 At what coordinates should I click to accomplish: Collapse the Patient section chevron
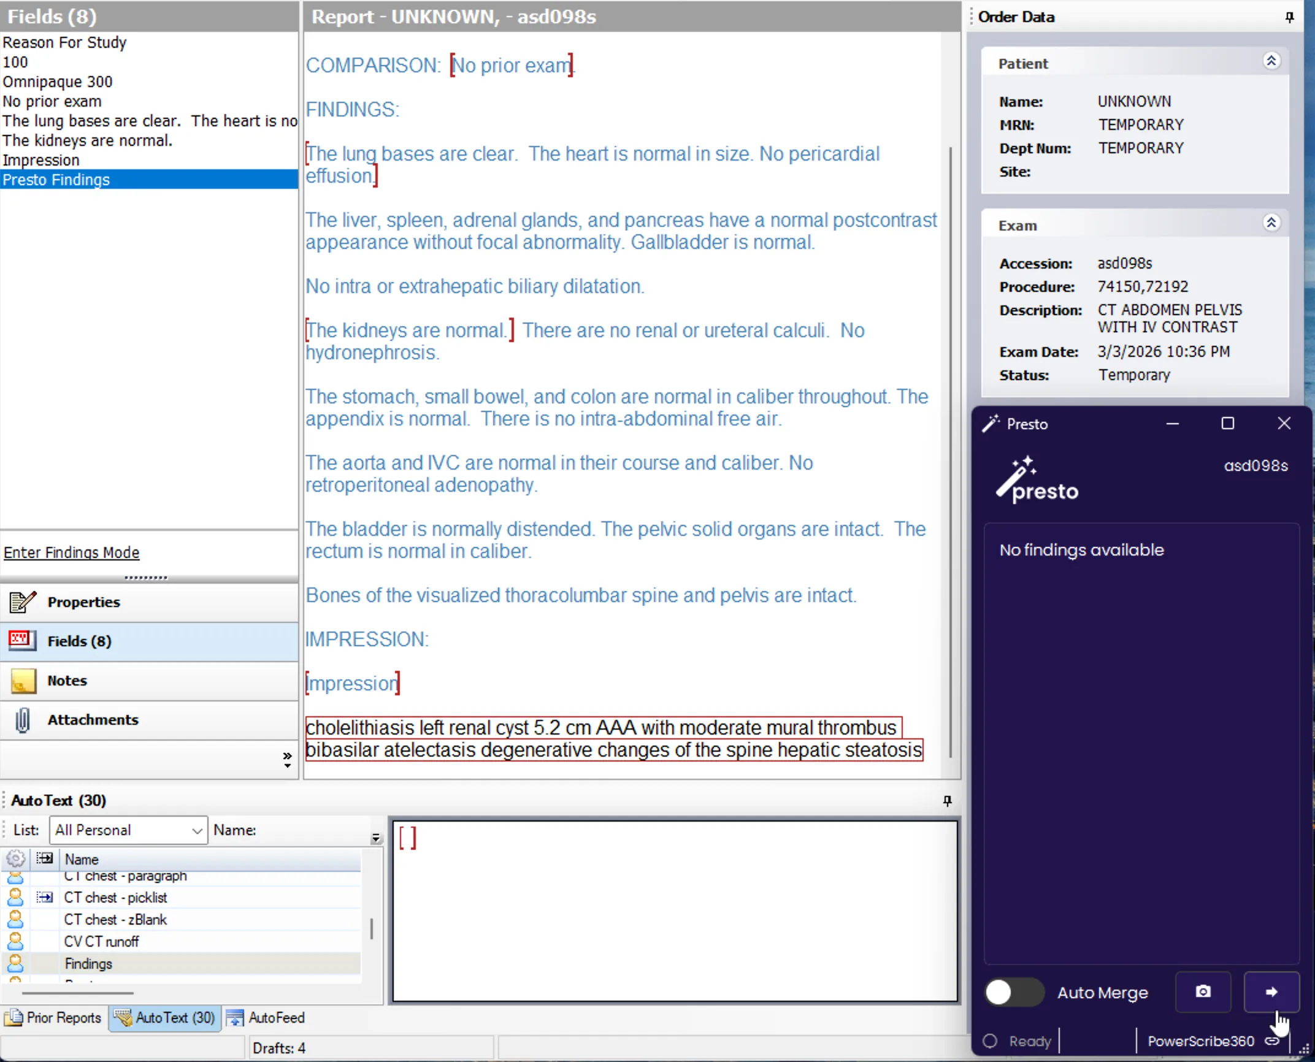1272,60
